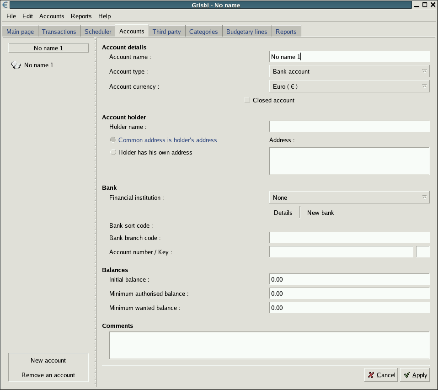Open the Financial institution dropdown
Viewport: 438px width, 390px height.
pyautogui.click(x=349, y=198)
